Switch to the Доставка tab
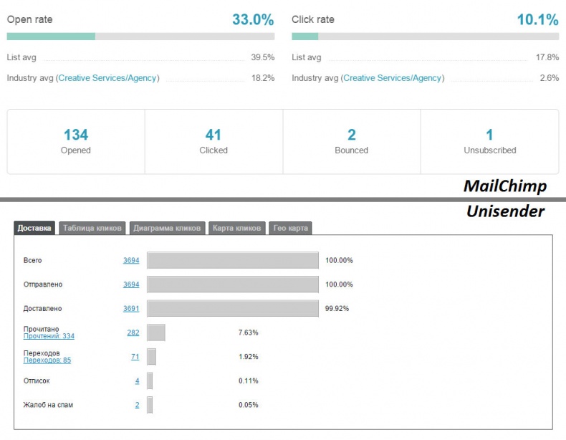Viewport: 566px width, 440px height. pyautogui.click(x=34, y=228)
